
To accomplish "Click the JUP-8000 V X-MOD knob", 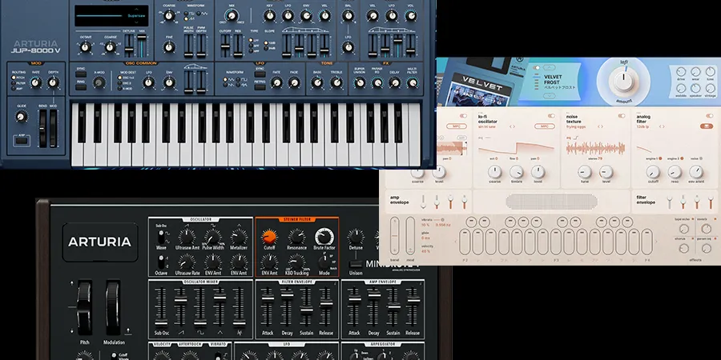I will [x=99, y=82].
